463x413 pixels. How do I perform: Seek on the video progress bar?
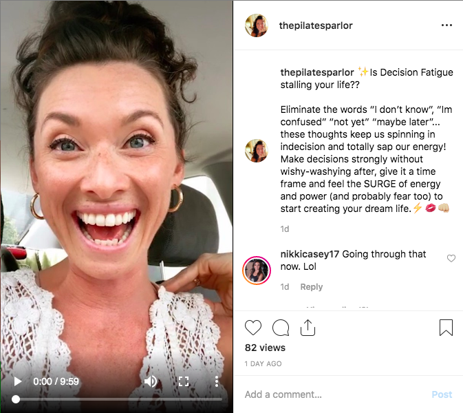[x=117, y=399]
